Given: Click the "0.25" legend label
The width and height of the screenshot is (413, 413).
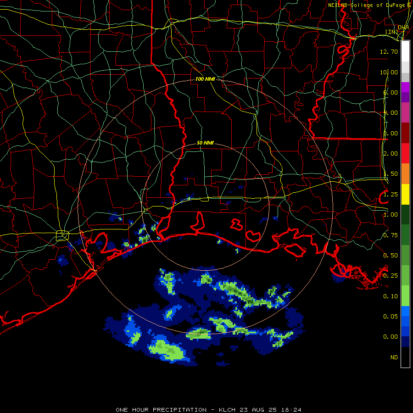Looking at the screenshot, I should click(391, 276).
